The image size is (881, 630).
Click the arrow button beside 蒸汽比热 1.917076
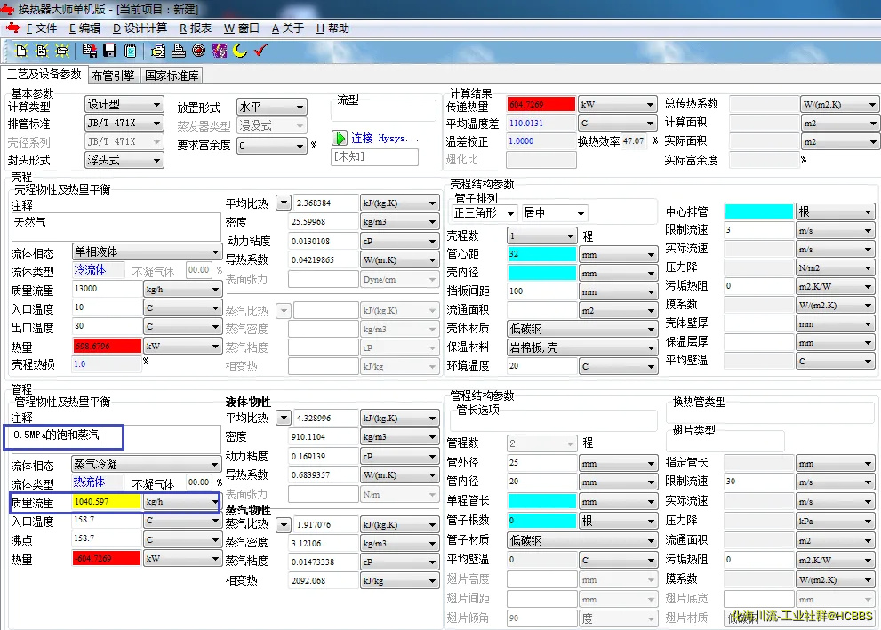(284, 524)
